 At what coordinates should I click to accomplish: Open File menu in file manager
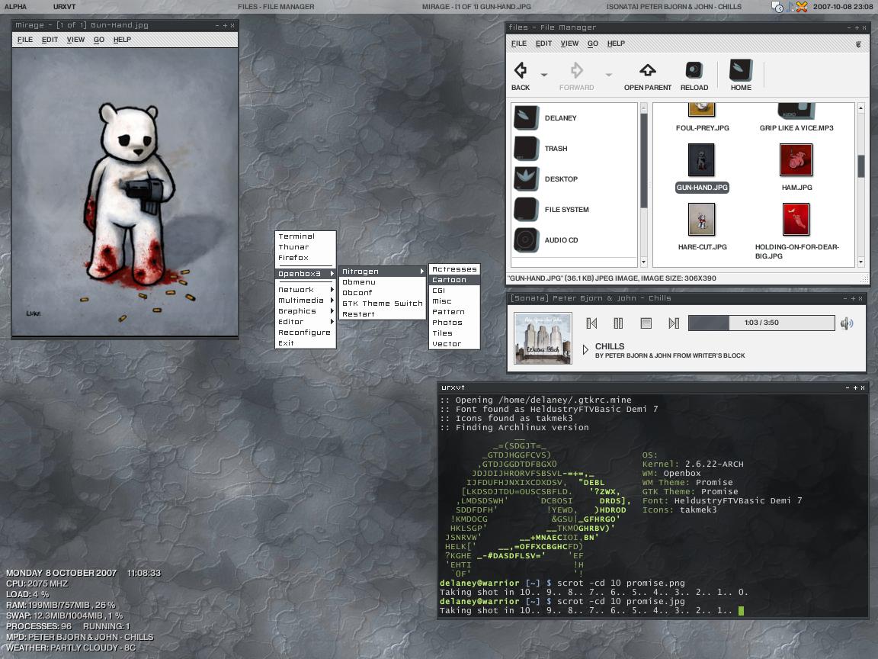tap(519, 43)
